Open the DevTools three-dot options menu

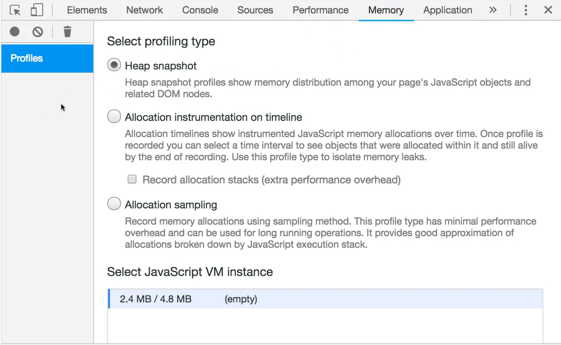click(x=526, y=10)
